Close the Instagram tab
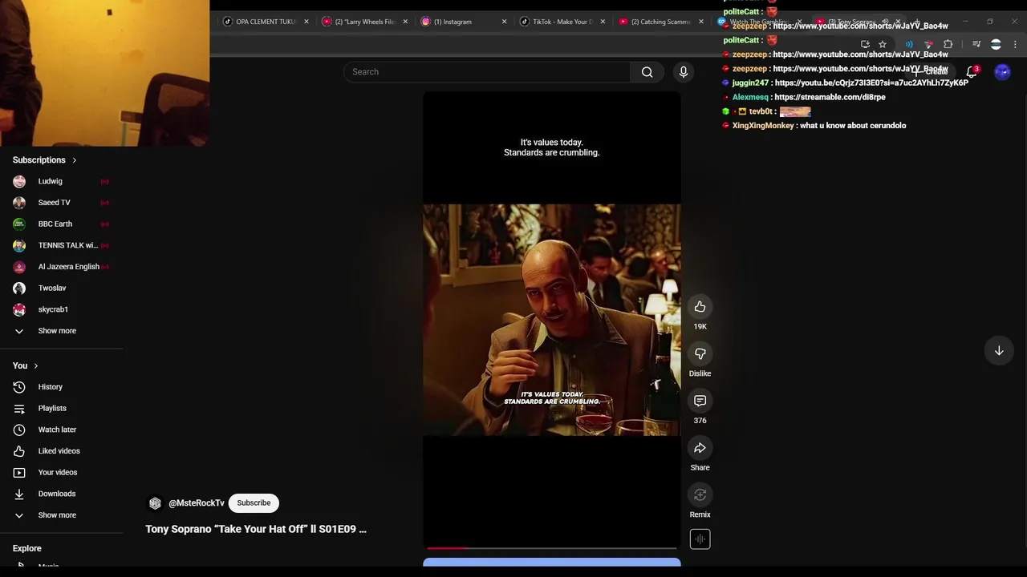Screen dimensions: 1027x577 click(504, 22)
